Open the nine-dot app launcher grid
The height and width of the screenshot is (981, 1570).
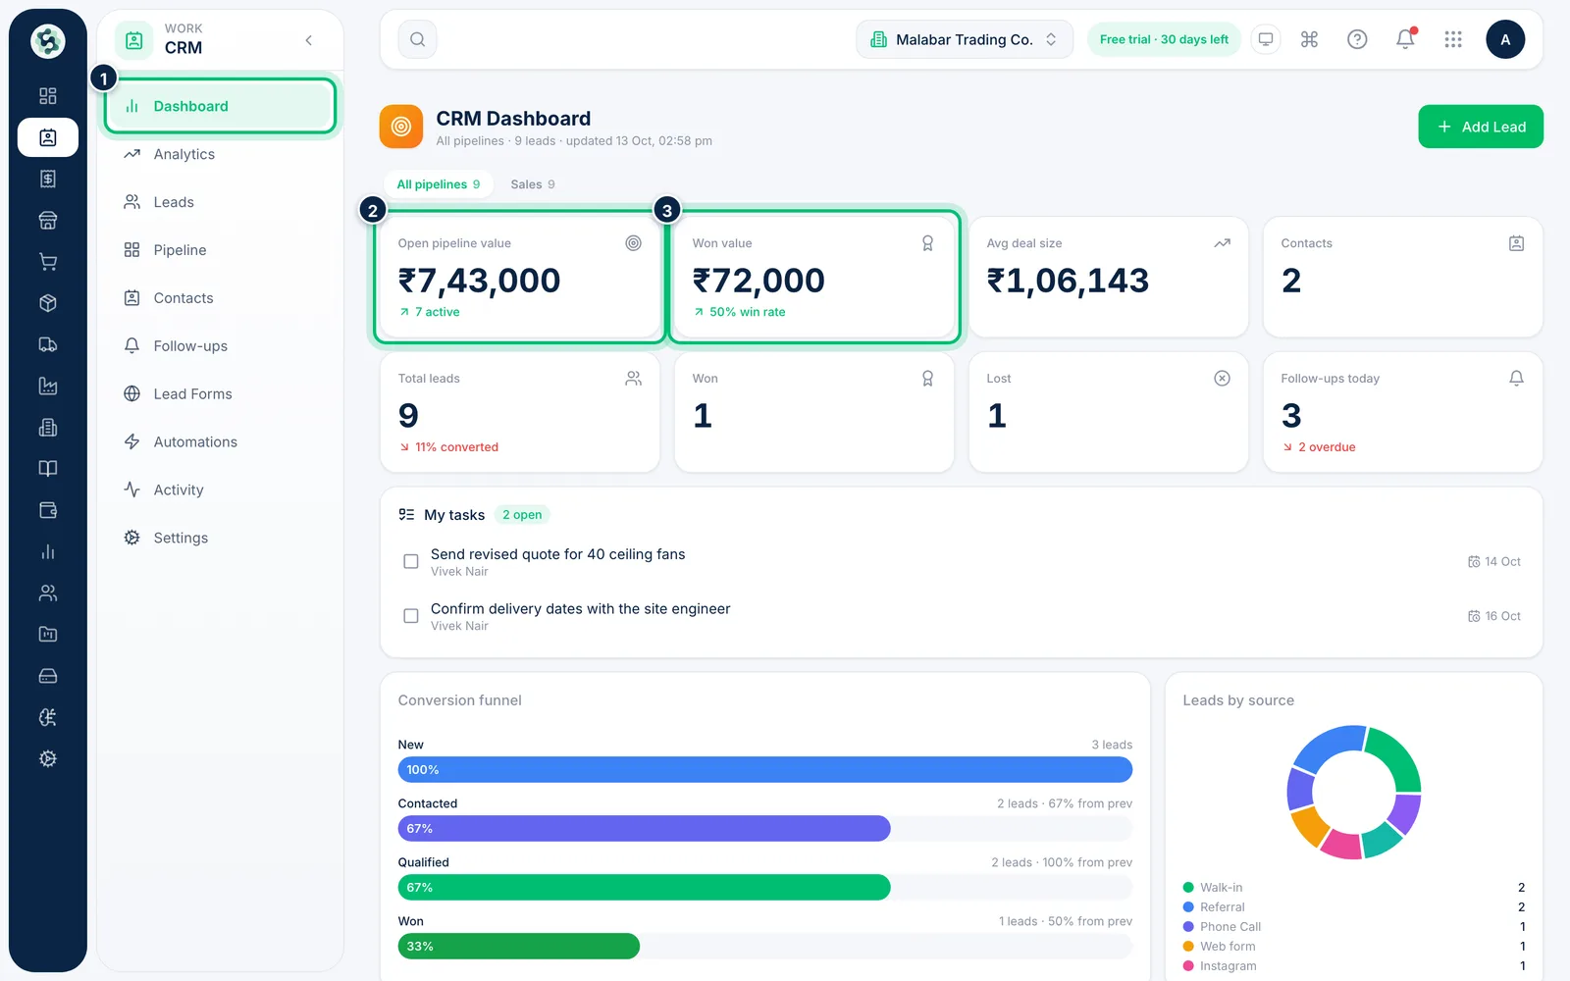(x=1453, y=39)
